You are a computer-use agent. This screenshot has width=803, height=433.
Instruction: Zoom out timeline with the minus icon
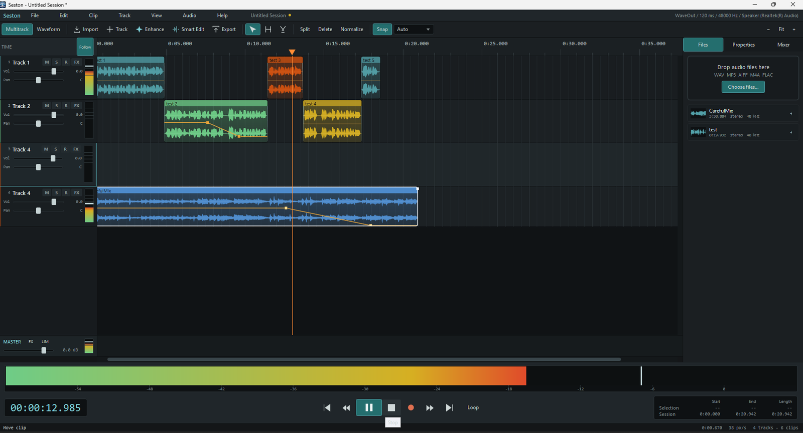[x=768, y=29]
